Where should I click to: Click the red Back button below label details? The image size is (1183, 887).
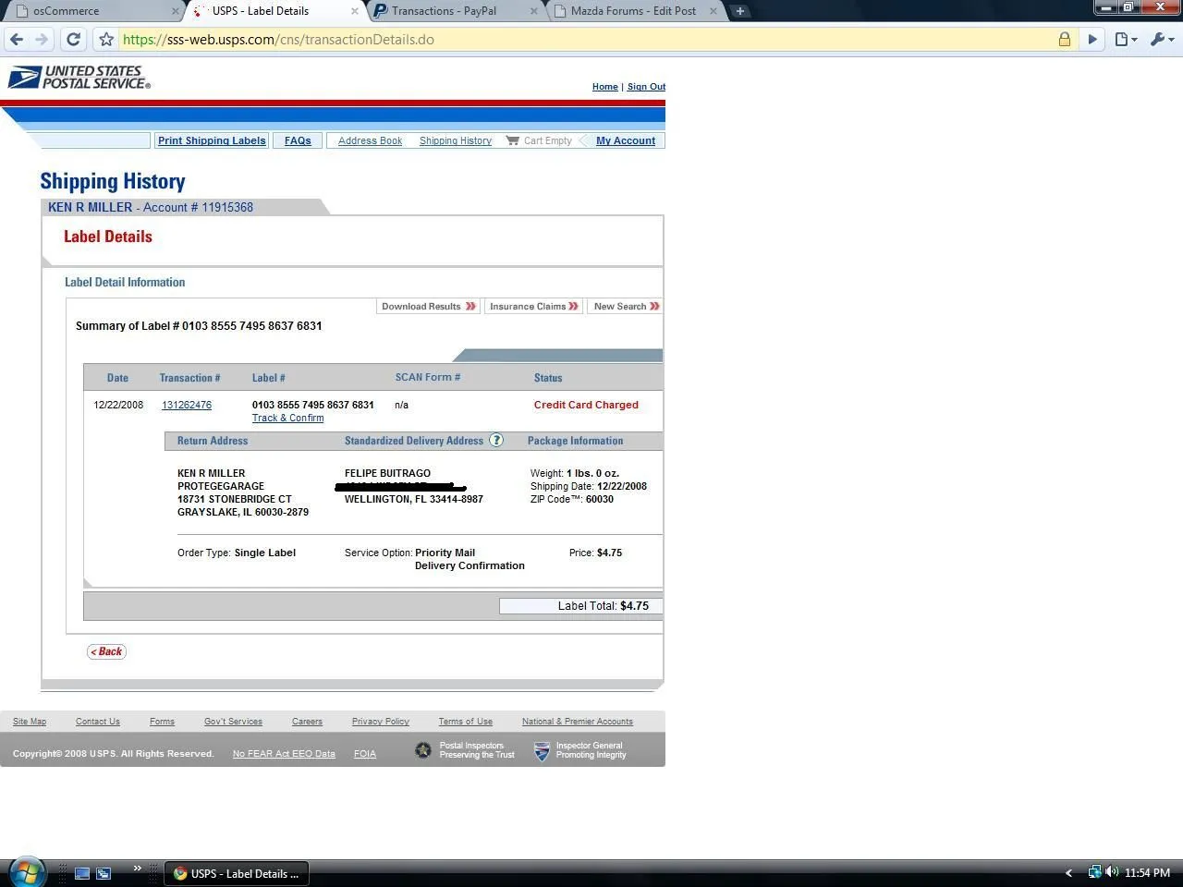coord(107,651)
